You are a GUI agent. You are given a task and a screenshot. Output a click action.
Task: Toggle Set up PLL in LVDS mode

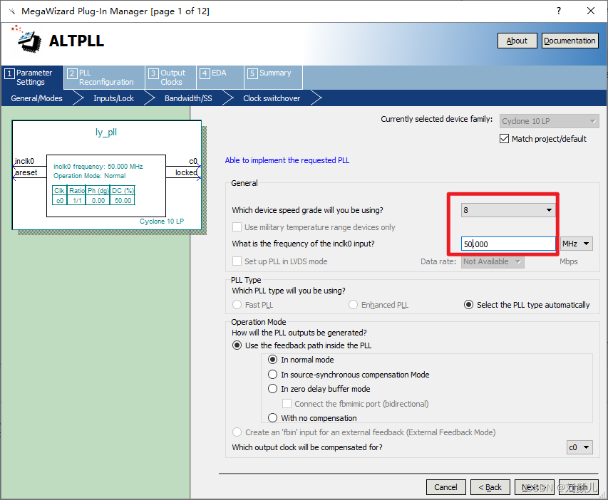pyautogui.click(x=237, y=261)
